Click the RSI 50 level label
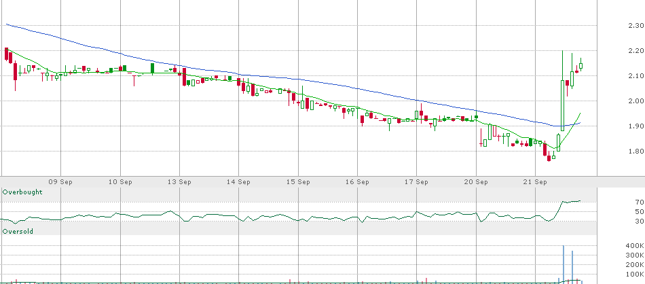The width and height of the screenshot is (645, 284). [x=640, y=211]
